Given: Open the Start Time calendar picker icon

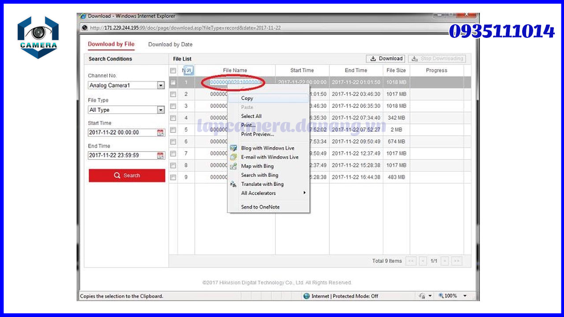Looking at the screenshot, I should [x=160, y=133].
